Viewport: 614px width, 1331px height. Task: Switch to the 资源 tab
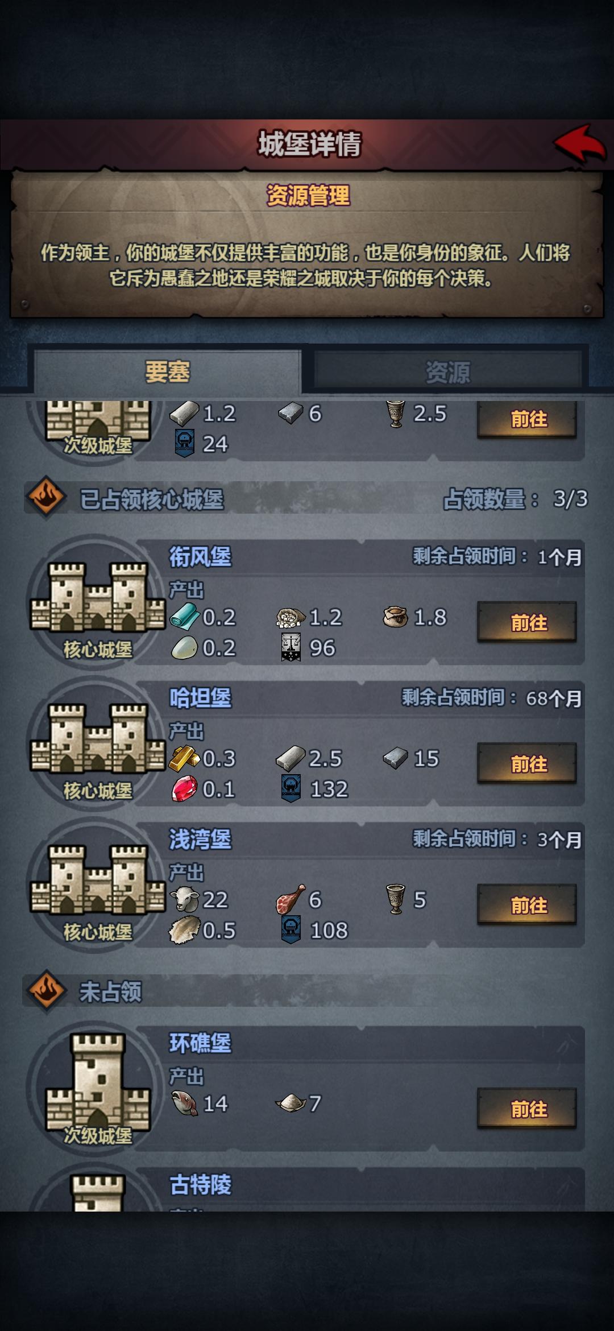pyautogui.click(x=448, y=371)
